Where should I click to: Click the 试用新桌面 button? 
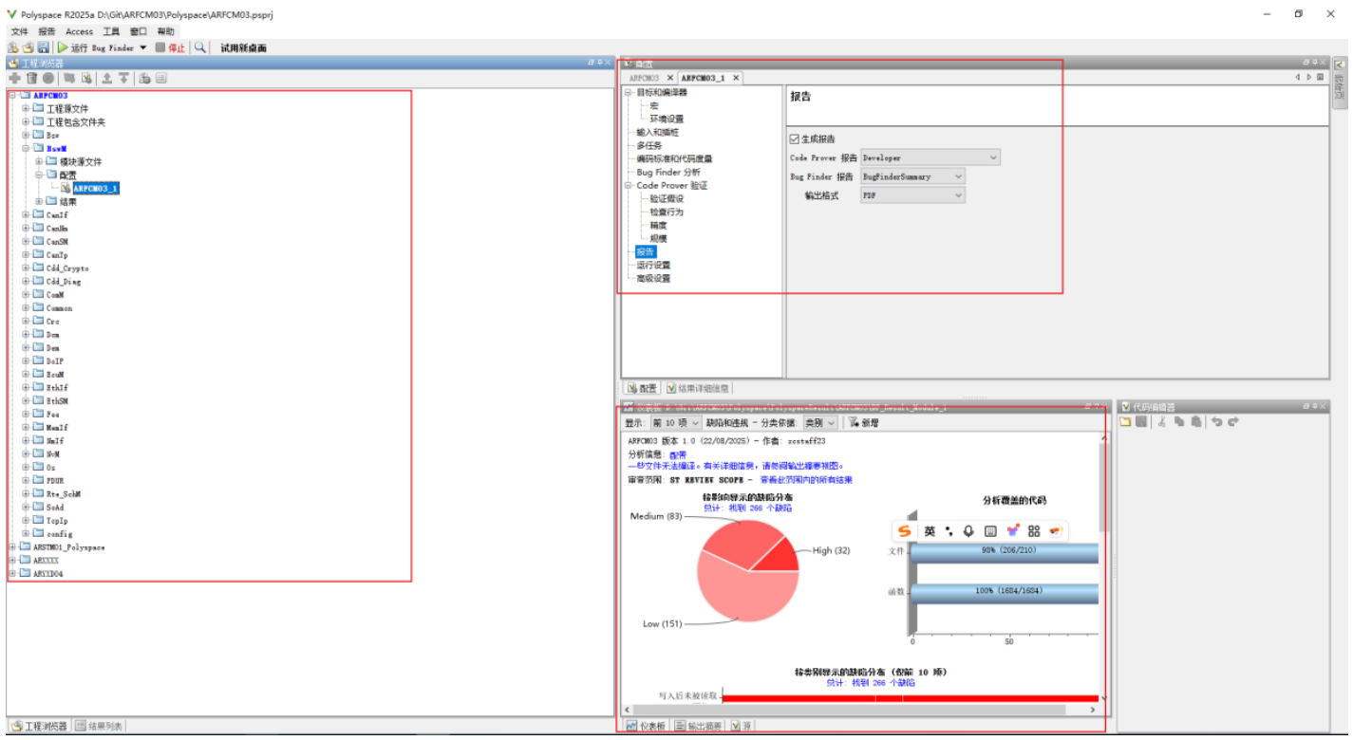pyautogui.click(x=243, y=48)
